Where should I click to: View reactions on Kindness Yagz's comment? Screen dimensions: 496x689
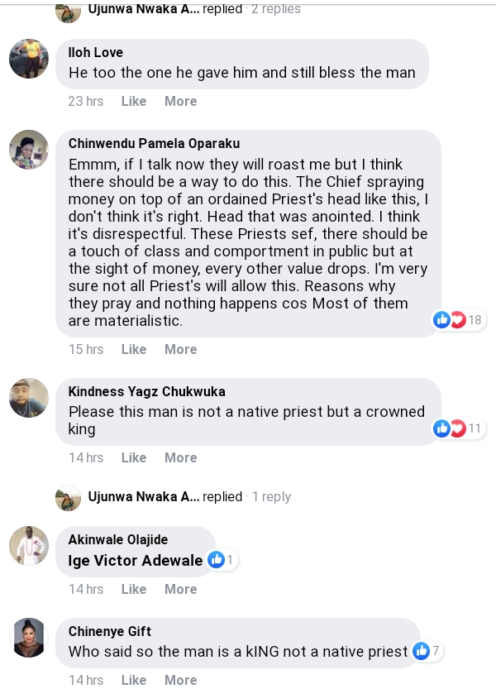[x=458, y=428]
